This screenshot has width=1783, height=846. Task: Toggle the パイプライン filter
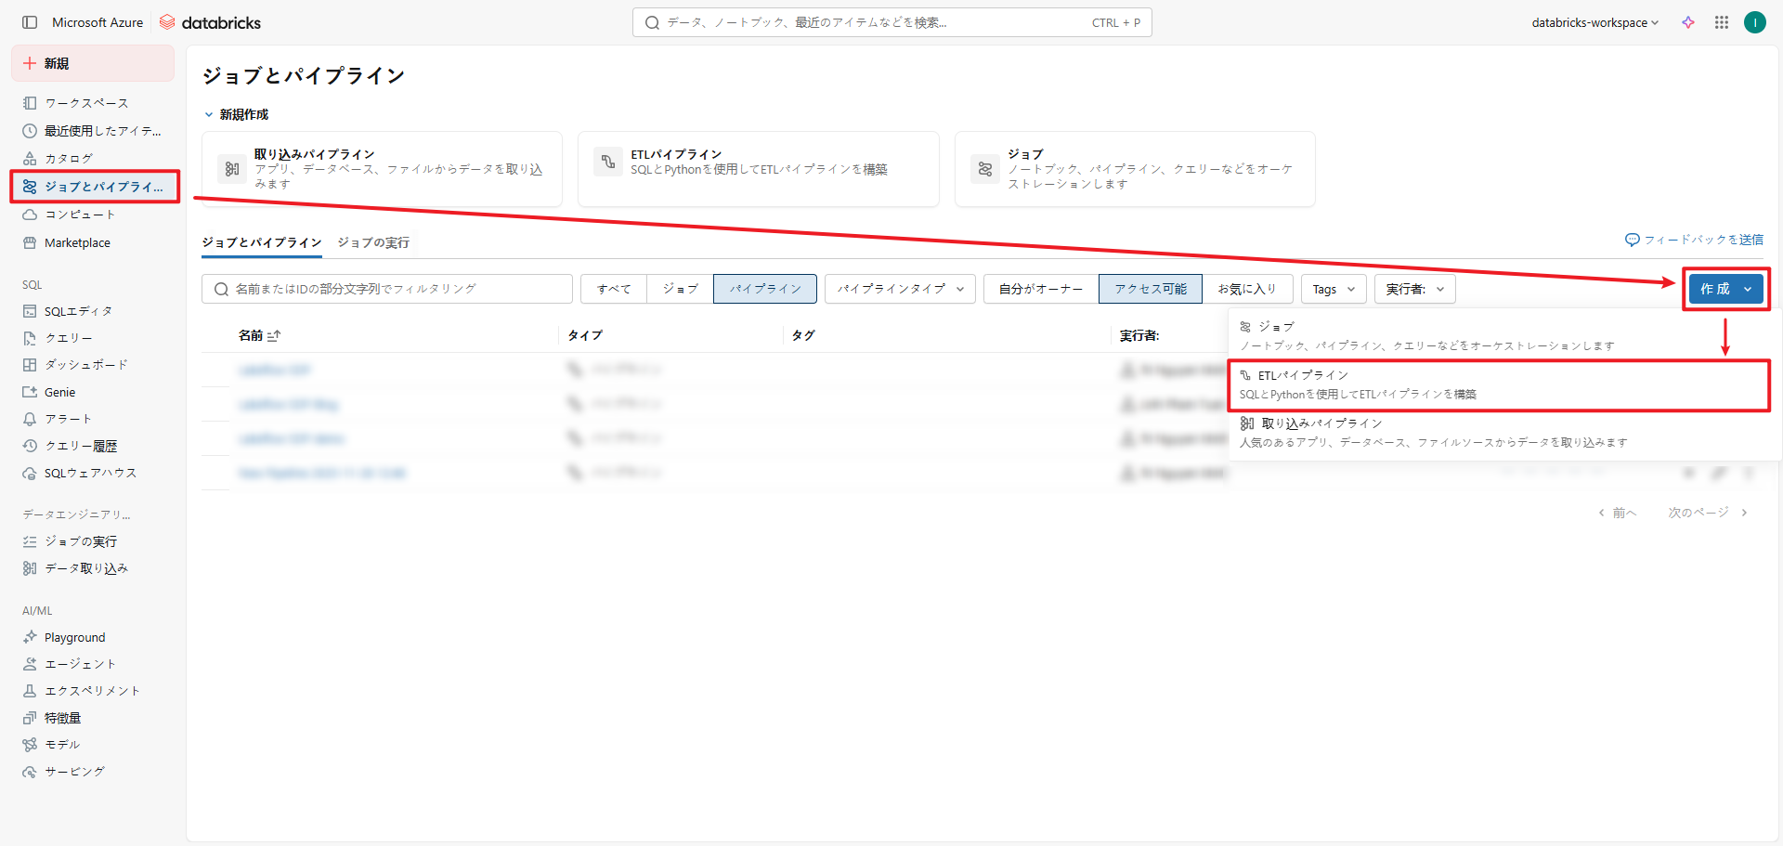[764, 289]
